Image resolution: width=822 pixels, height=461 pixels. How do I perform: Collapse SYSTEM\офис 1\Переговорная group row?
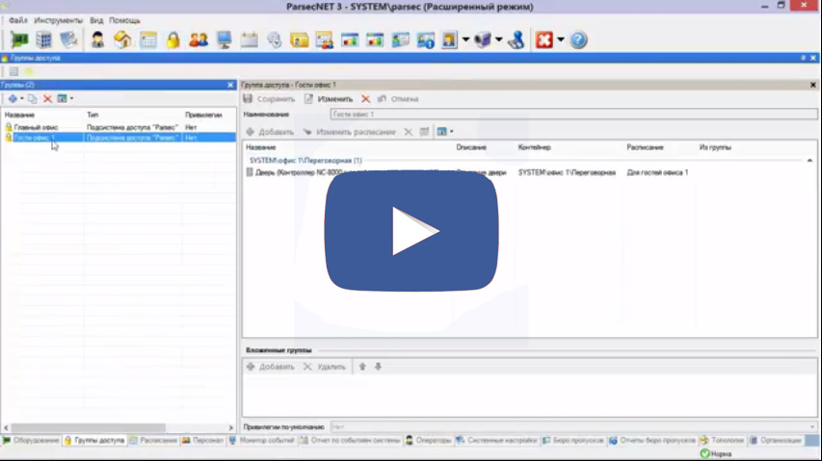(809, 161)
